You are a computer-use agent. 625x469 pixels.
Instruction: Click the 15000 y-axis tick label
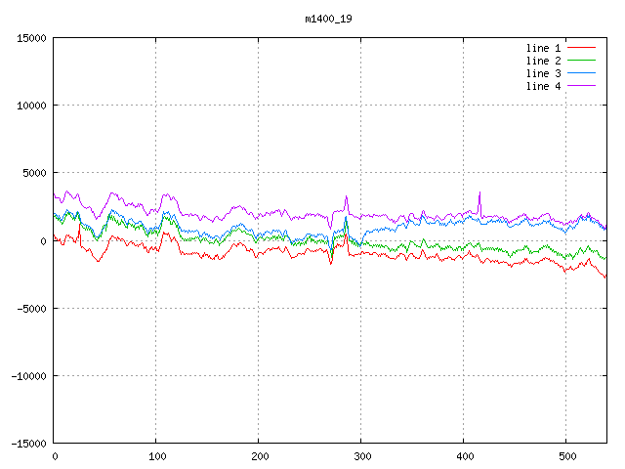pyautogui.click(x=31, y=38)
